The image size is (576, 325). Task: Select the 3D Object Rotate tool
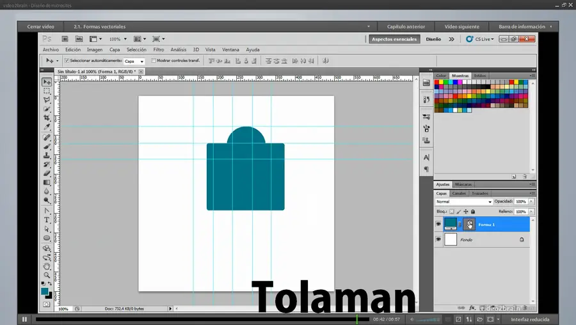coord(47,249)
